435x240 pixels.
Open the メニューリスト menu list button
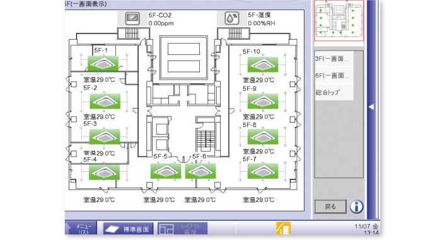point(81,229)
